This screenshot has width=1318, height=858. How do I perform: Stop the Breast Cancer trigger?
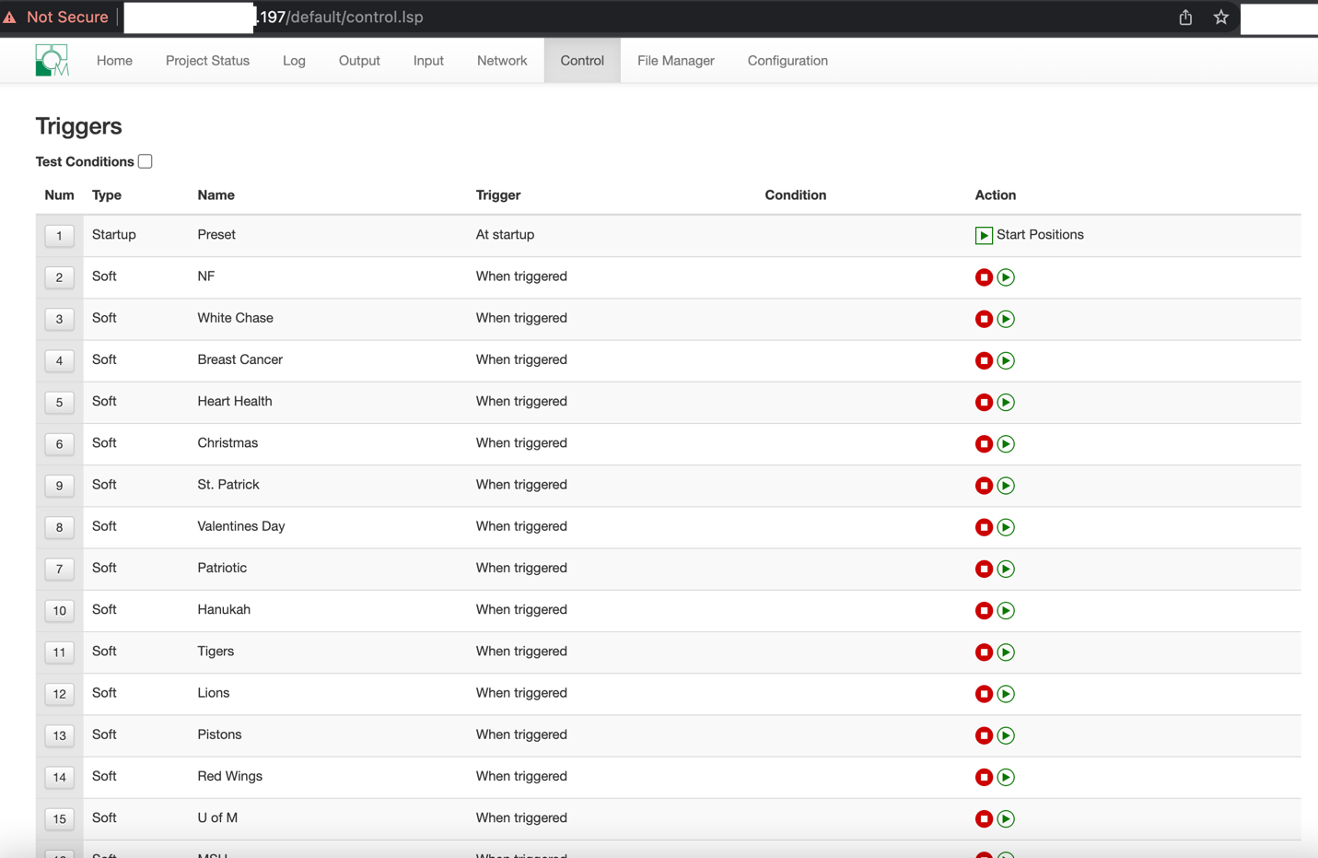(983, 360)
